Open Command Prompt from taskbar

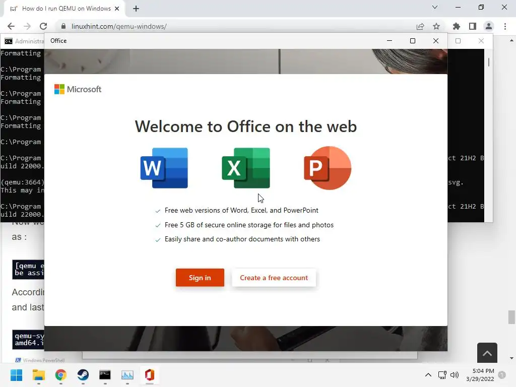(x=105, y=375)
